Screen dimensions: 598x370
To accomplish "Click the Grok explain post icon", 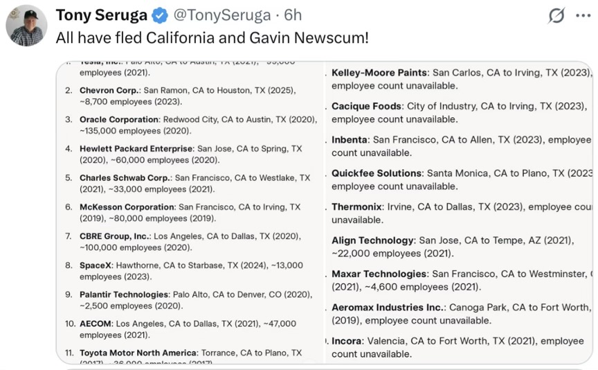I will 556,16.
